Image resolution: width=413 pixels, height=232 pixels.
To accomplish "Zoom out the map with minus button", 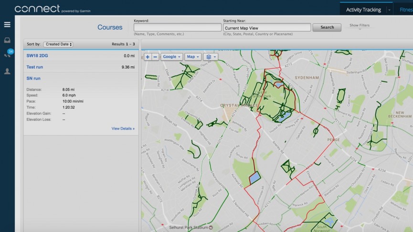I will click(155, 56).
